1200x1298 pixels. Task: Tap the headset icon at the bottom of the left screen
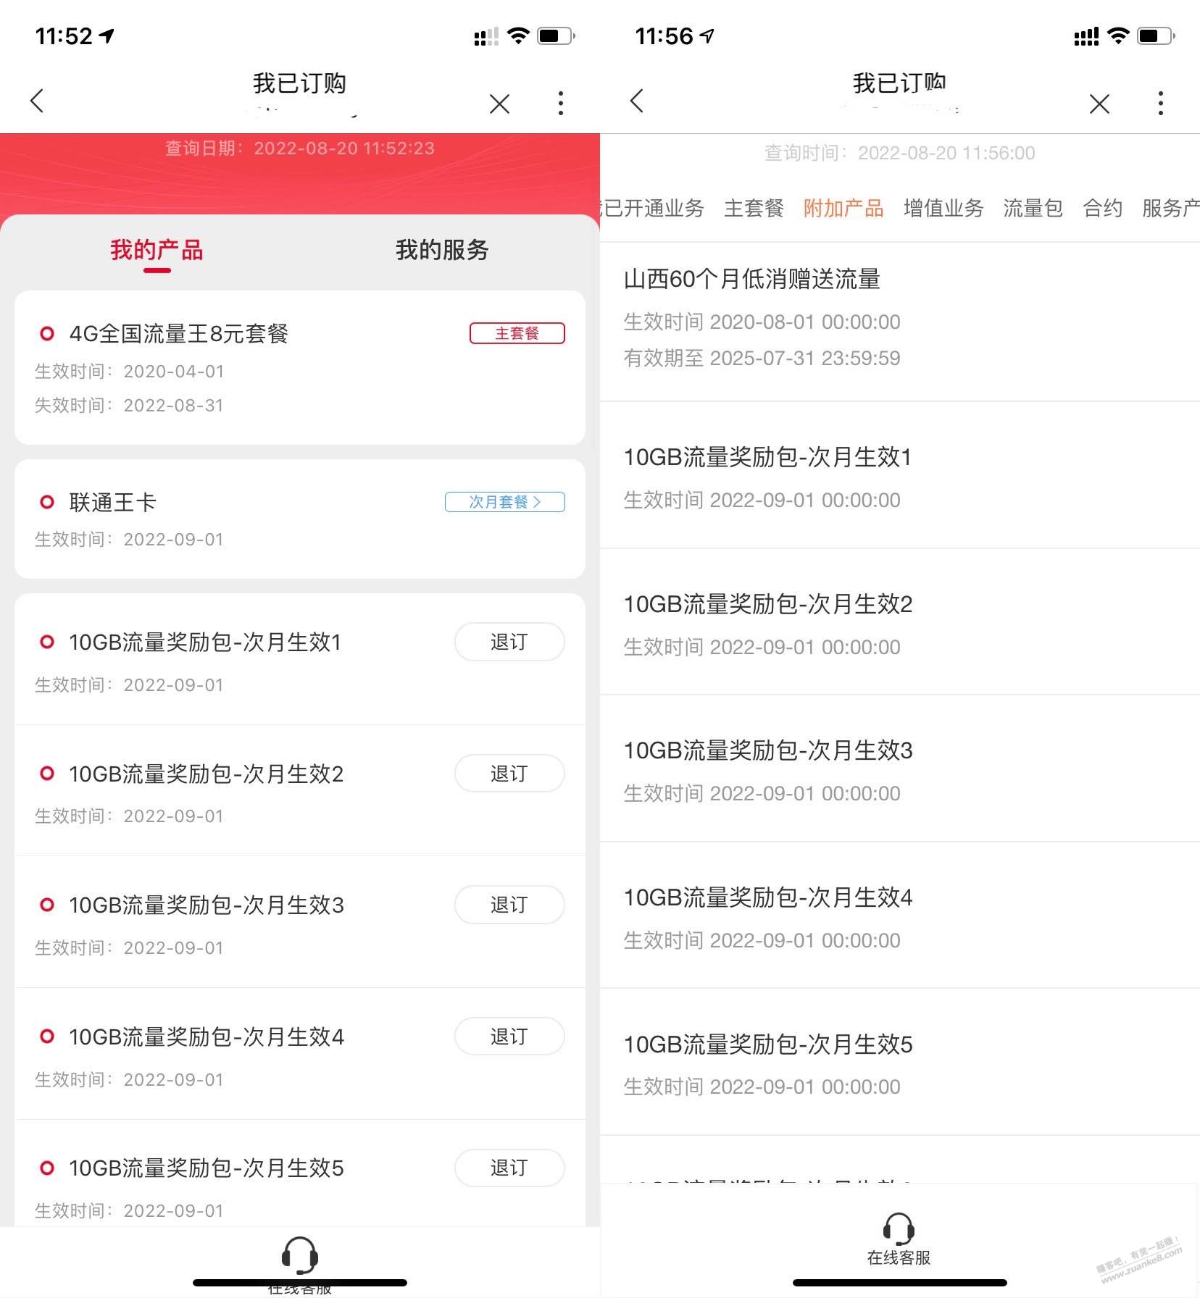[x=299, y=1255]
